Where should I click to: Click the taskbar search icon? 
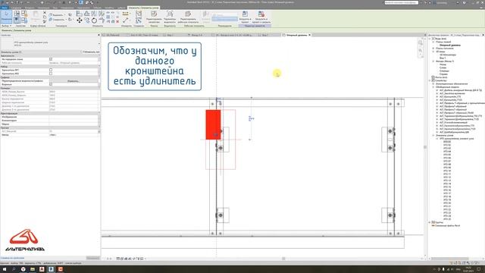tap(14, 269)
